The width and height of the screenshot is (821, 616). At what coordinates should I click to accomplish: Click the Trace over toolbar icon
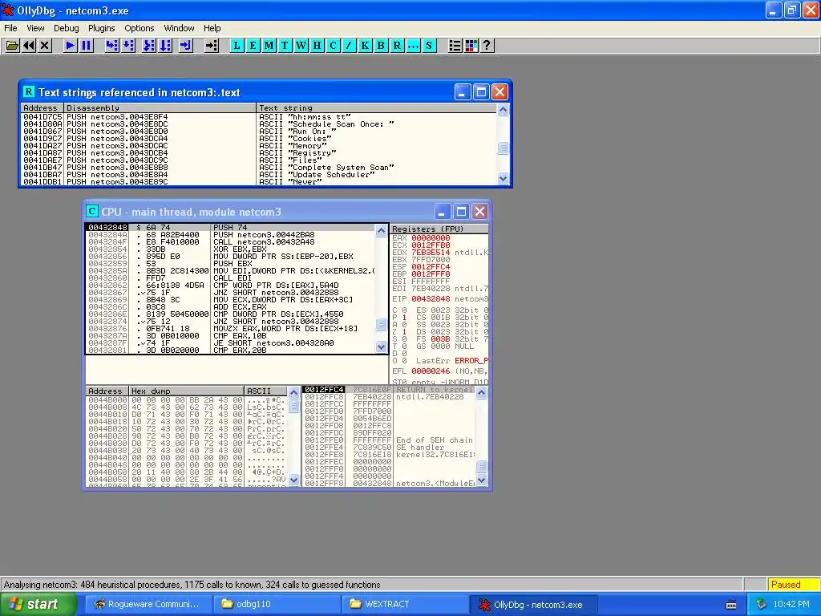165,46
